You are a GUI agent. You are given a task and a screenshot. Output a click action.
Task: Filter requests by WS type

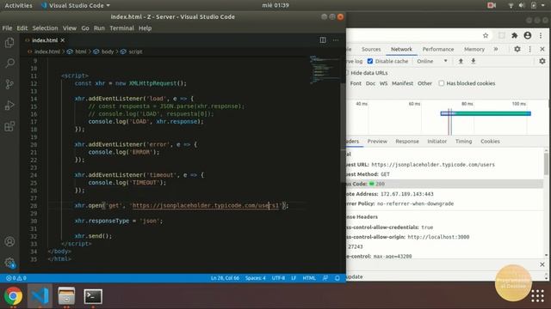(383, 83)
